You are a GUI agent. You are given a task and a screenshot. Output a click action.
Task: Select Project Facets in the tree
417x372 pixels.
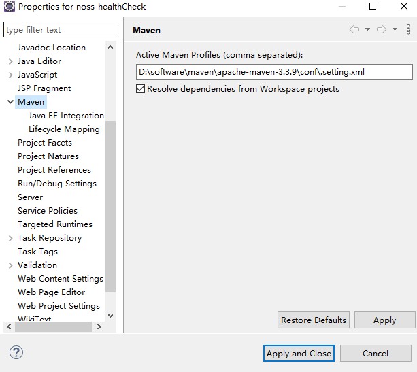tap(45, 143)
